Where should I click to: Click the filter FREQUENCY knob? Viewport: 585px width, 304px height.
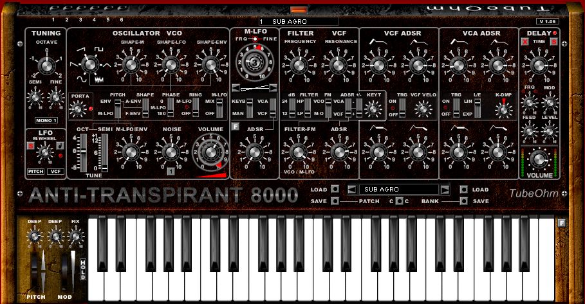[299, 65]
